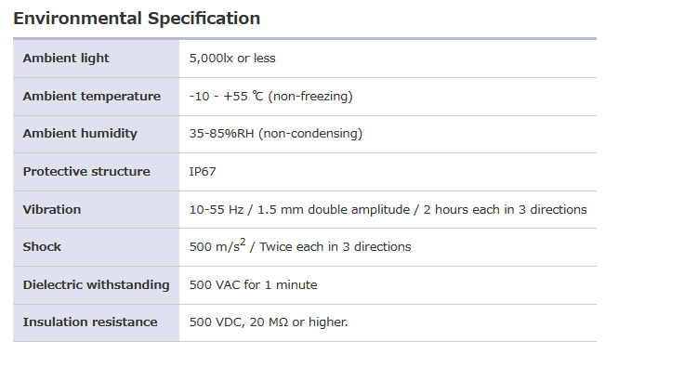
Task: Click the 35-85%RH humidity value
Action: click(222, 134)
